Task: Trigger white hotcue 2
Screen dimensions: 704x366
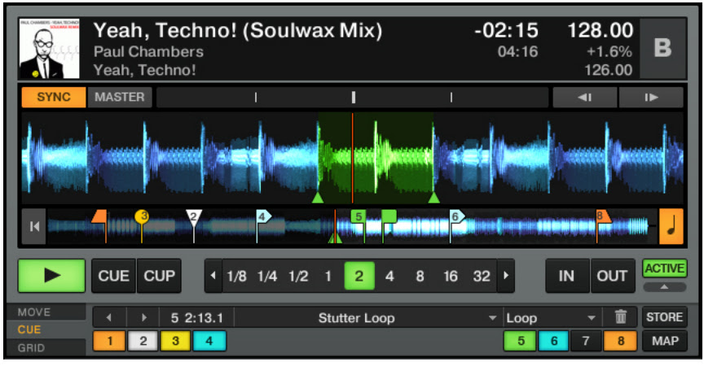Action: pyautogui.click(x=143, y=341)
